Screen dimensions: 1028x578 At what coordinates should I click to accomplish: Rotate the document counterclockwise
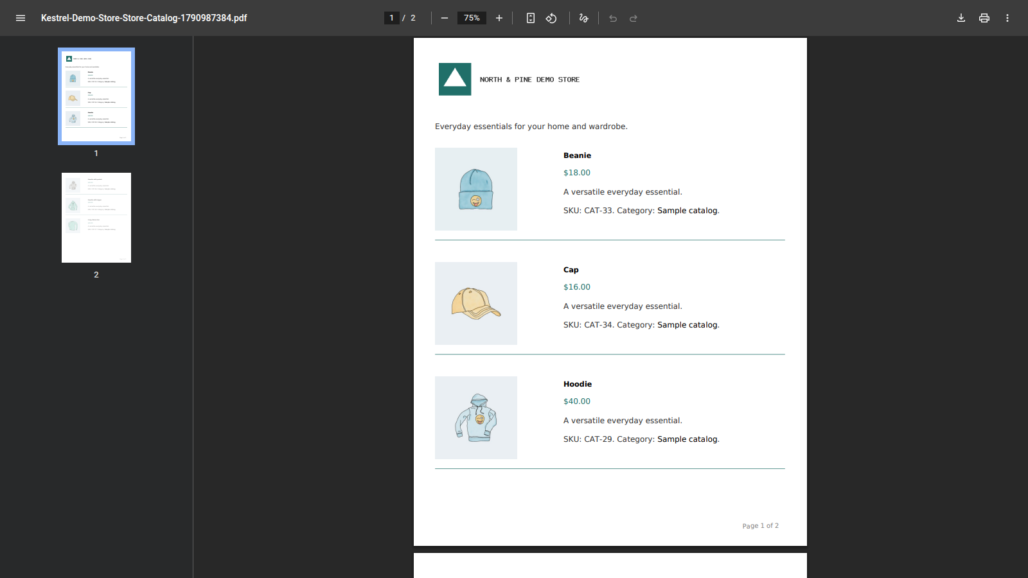pos(551,18)
